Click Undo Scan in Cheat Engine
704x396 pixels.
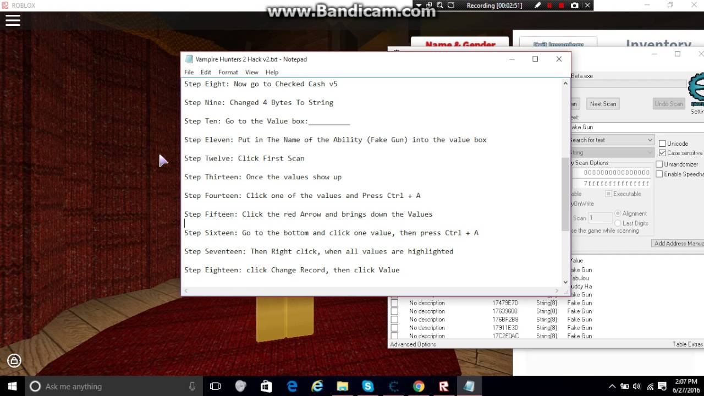pos(668,103)
